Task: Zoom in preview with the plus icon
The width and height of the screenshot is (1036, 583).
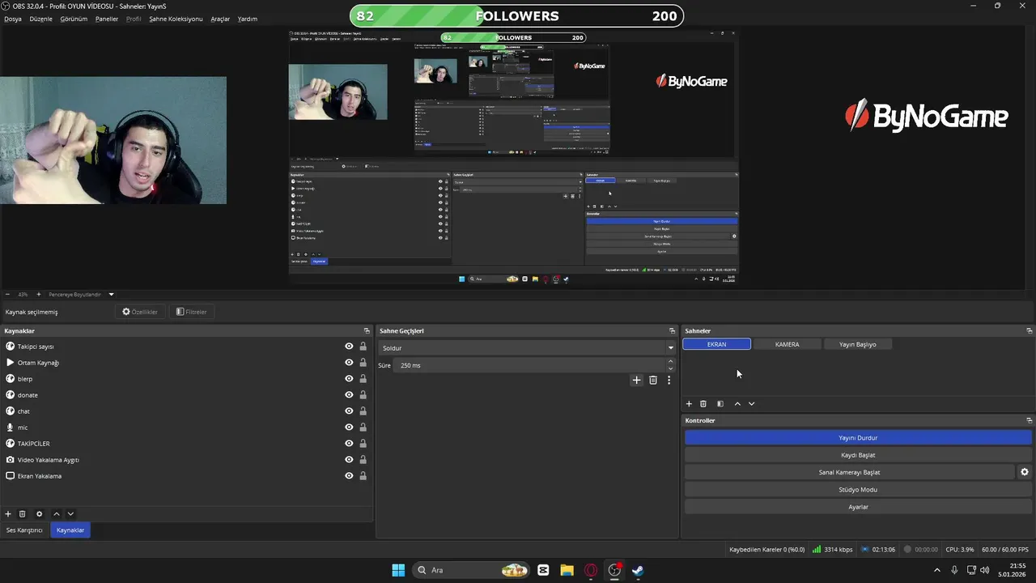Action: (38, 295)
